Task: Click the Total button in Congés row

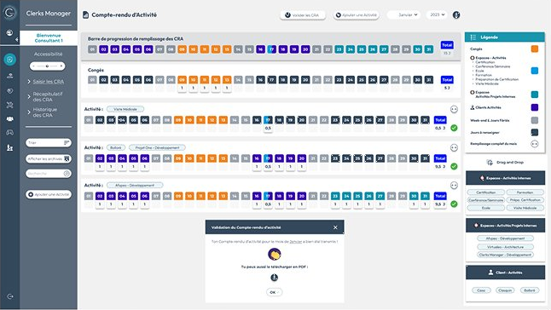Action: (447, 80)
